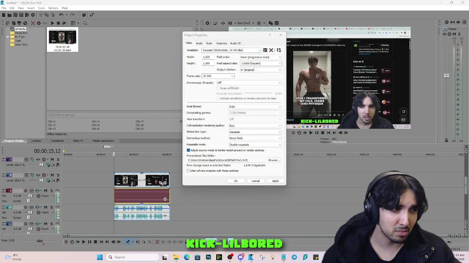Adjust track 10 Pan slider

point(29,218)
